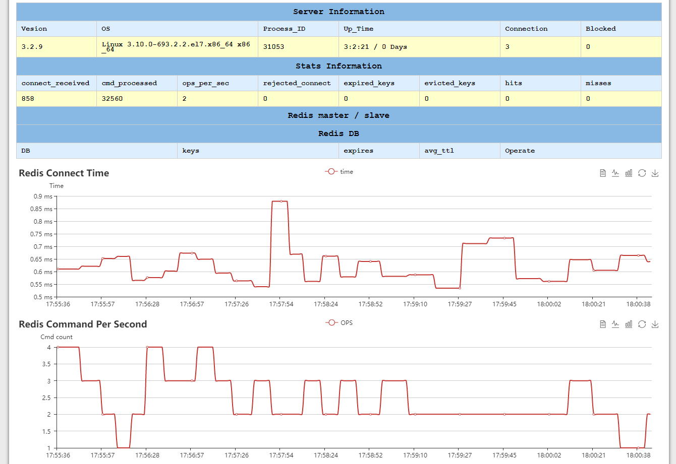Screen dimensions: 676x464
Task: Select the misses value 0
Action: (621, 99)
